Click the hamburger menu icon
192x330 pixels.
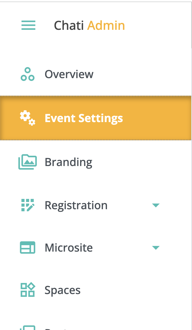click(28, 25)
